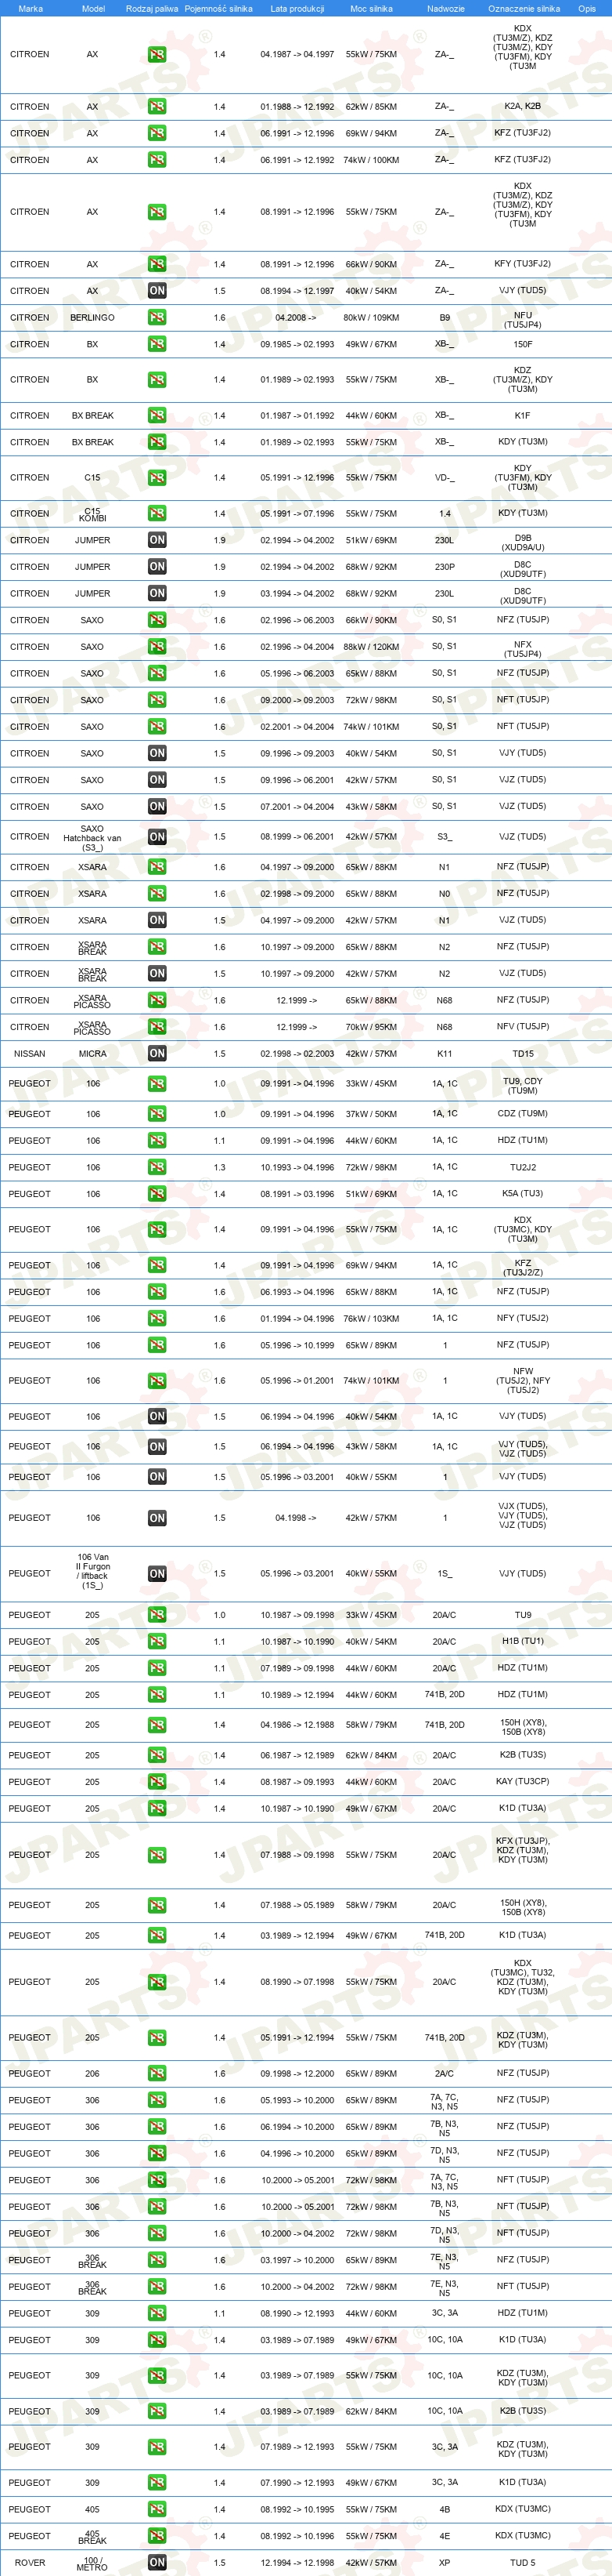The height and width of the screenshot is (2576, 612).
Task: Click the Moc silnika column header
Action: (x=372, y=8)
